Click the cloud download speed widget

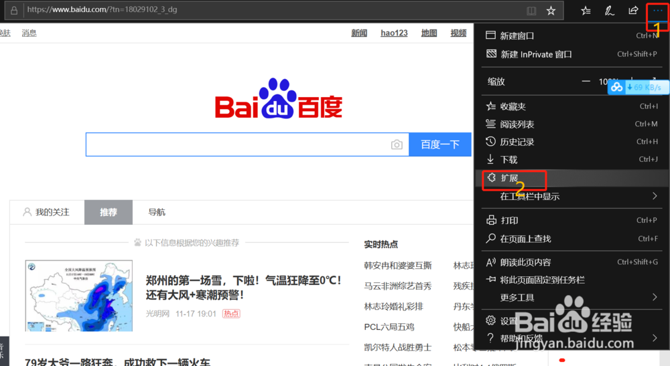click(x=639, y=88)
